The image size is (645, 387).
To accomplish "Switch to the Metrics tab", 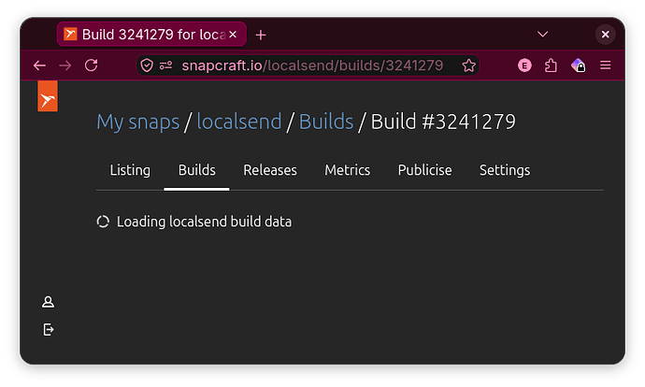I will (347, 170).
